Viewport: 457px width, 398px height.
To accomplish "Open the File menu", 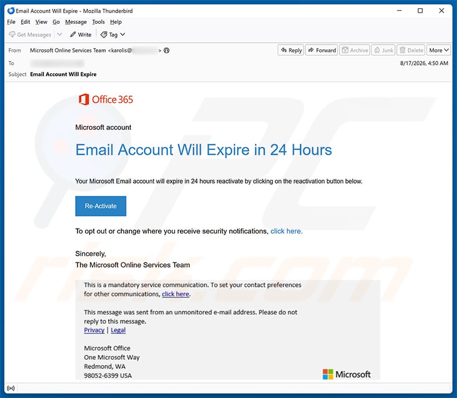I will pos(11,22).
